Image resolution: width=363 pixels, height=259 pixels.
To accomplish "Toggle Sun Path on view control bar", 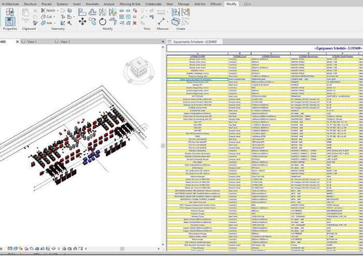I will [x=21, y=249].
